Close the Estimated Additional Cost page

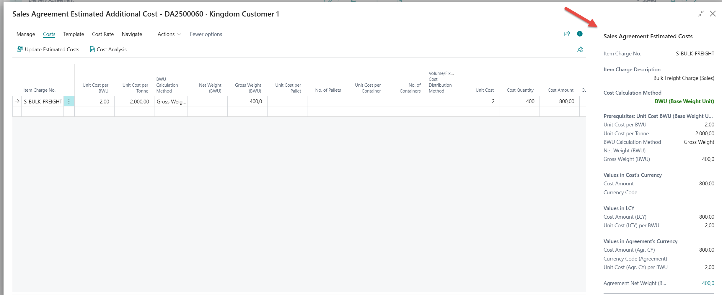[713, 14]
